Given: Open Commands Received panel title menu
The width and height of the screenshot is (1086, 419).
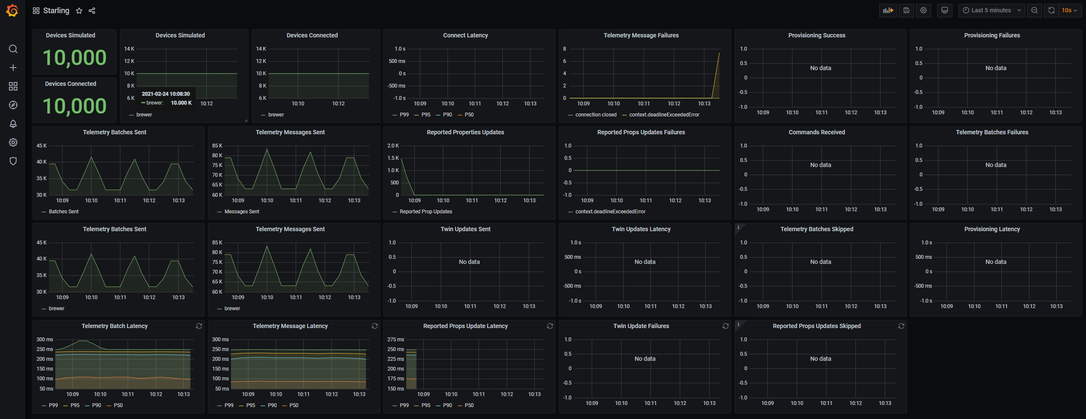Looking at the screenshot, I should tap(817, 132).
